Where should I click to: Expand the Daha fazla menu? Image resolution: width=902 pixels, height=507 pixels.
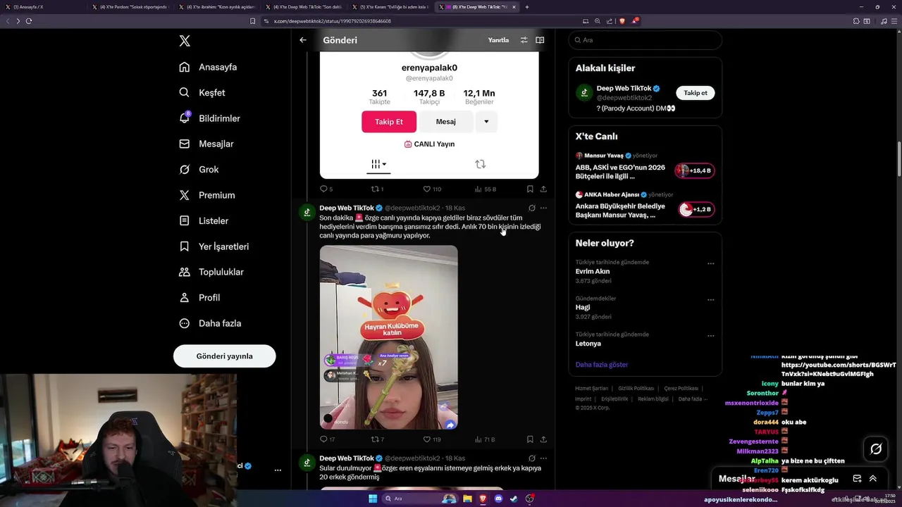pyautogui.click(x=210, y=323)
